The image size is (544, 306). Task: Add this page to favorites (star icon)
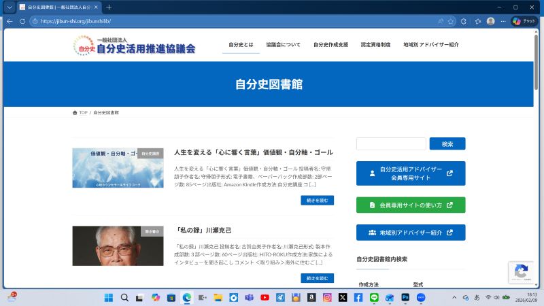tap(461, 21)
